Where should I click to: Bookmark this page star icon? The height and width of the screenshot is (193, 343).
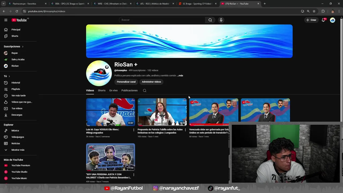point(314,11)
